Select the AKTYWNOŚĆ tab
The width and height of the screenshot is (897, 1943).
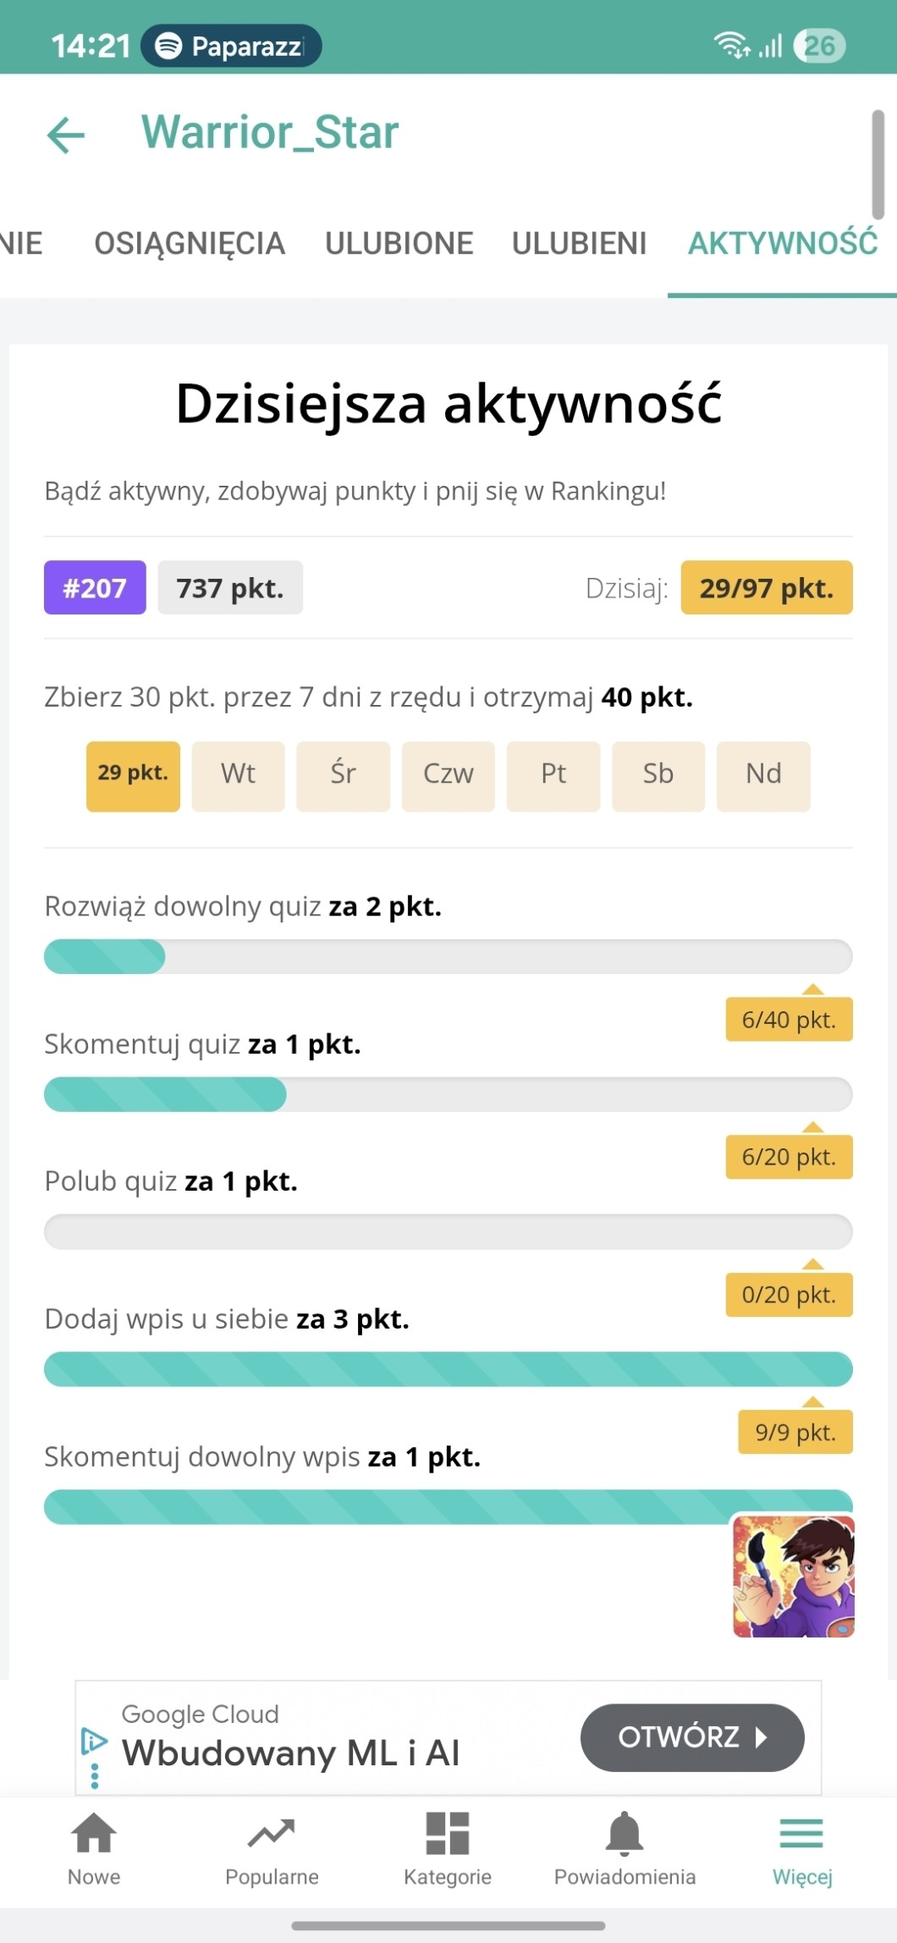[x=783, y=244]
